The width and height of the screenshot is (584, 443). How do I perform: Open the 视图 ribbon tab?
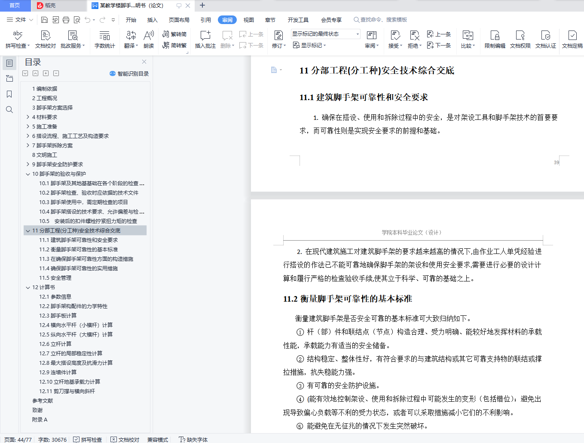[x=249, y=20]
